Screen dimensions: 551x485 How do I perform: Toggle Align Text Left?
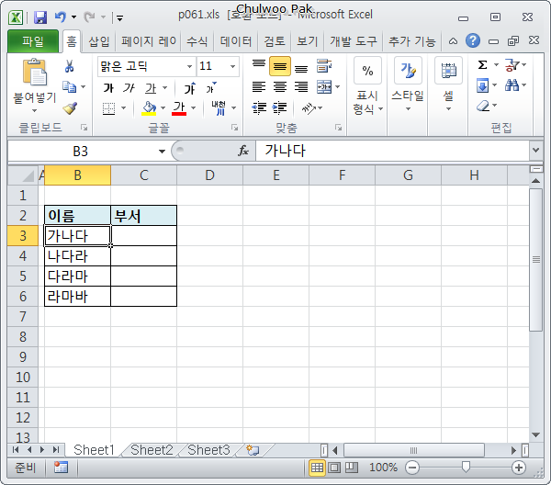259,87
